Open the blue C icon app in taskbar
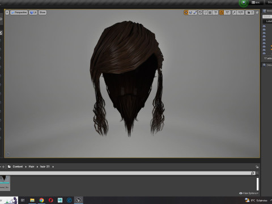 point(69,200)
